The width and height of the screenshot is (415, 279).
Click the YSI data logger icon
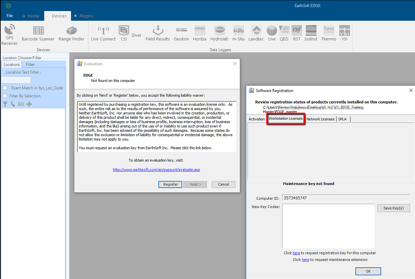(x=344, y=31)
